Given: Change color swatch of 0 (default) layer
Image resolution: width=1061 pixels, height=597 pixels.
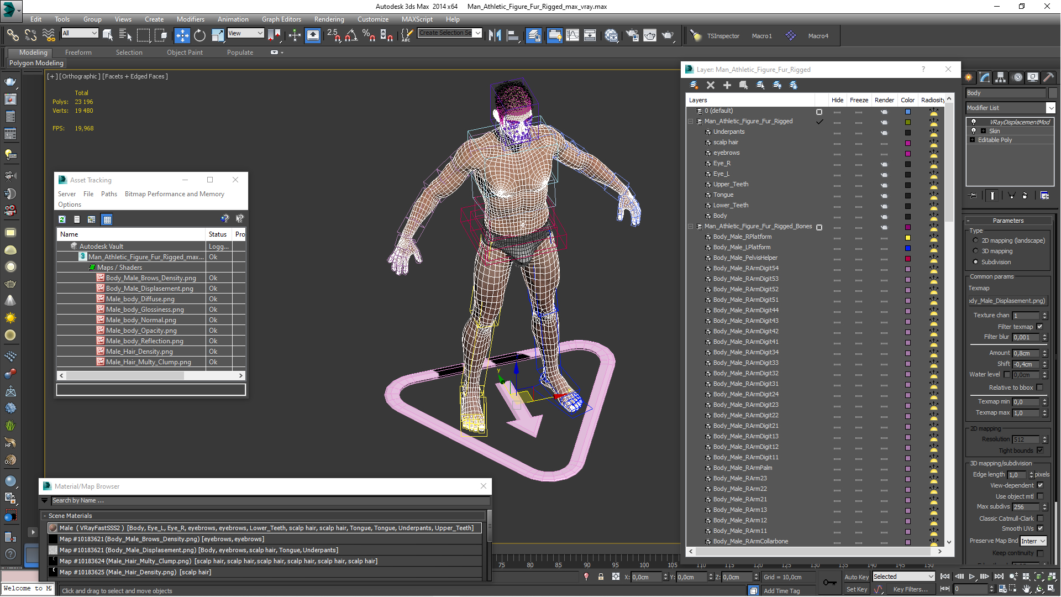Looking at the screenshot, I should pos(907,112).
